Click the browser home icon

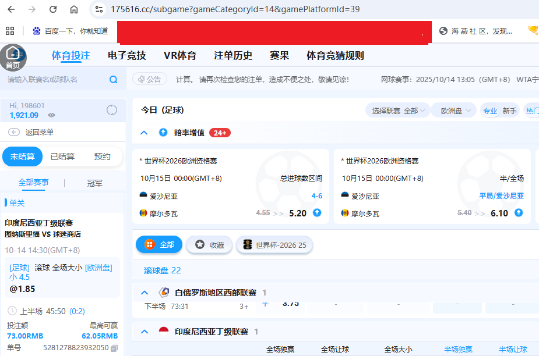(74, 9)
